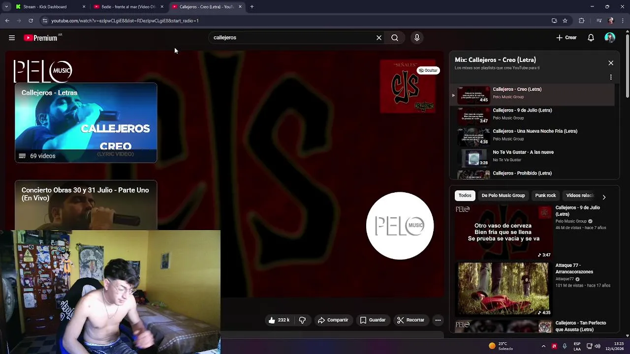Select Videos relacionados filter chip
The height and width of the screenshot is (354, 630).
(580, 196)
